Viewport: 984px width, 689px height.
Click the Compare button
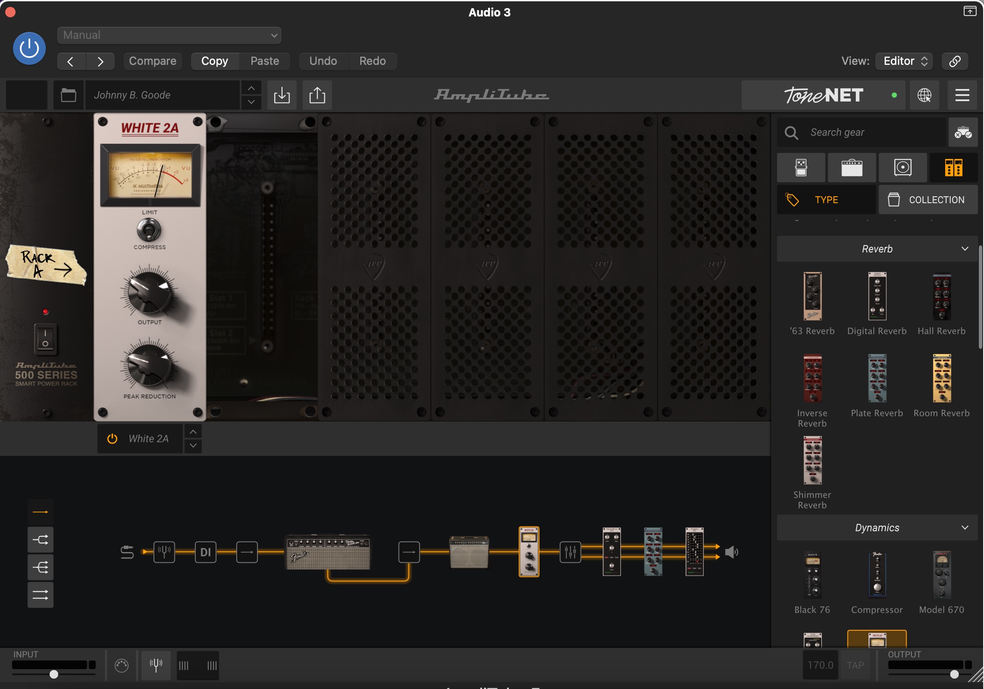coord(152,61)
